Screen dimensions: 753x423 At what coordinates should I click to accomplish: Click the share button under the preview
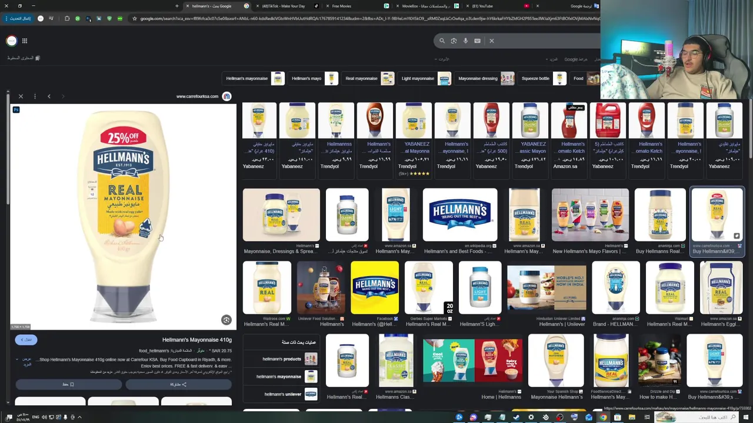(178, 384)
